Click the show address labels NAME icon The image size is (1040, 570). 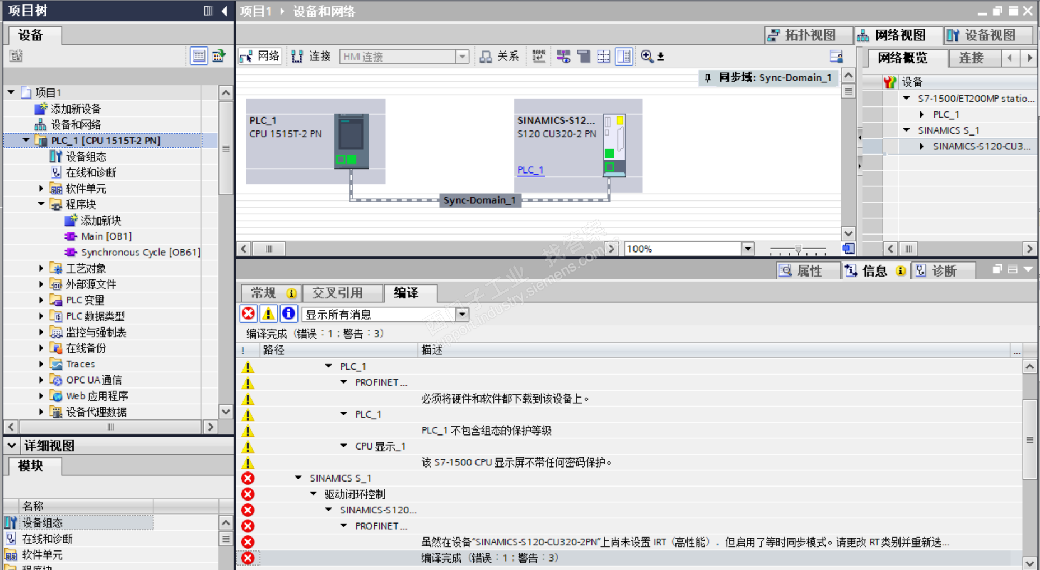pos(539,56)
